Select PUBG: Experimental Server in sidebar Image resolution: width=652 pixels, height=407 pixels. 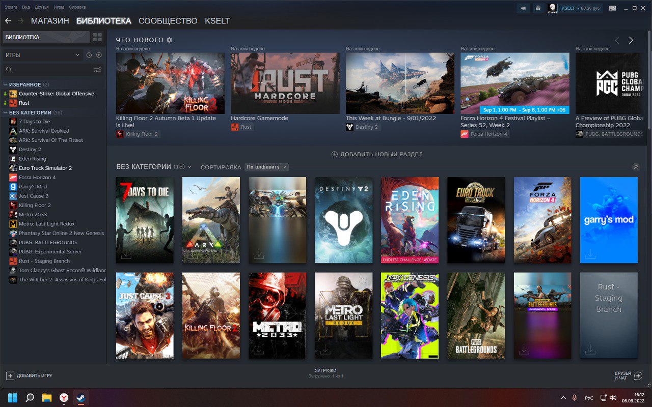click(50, 252)
